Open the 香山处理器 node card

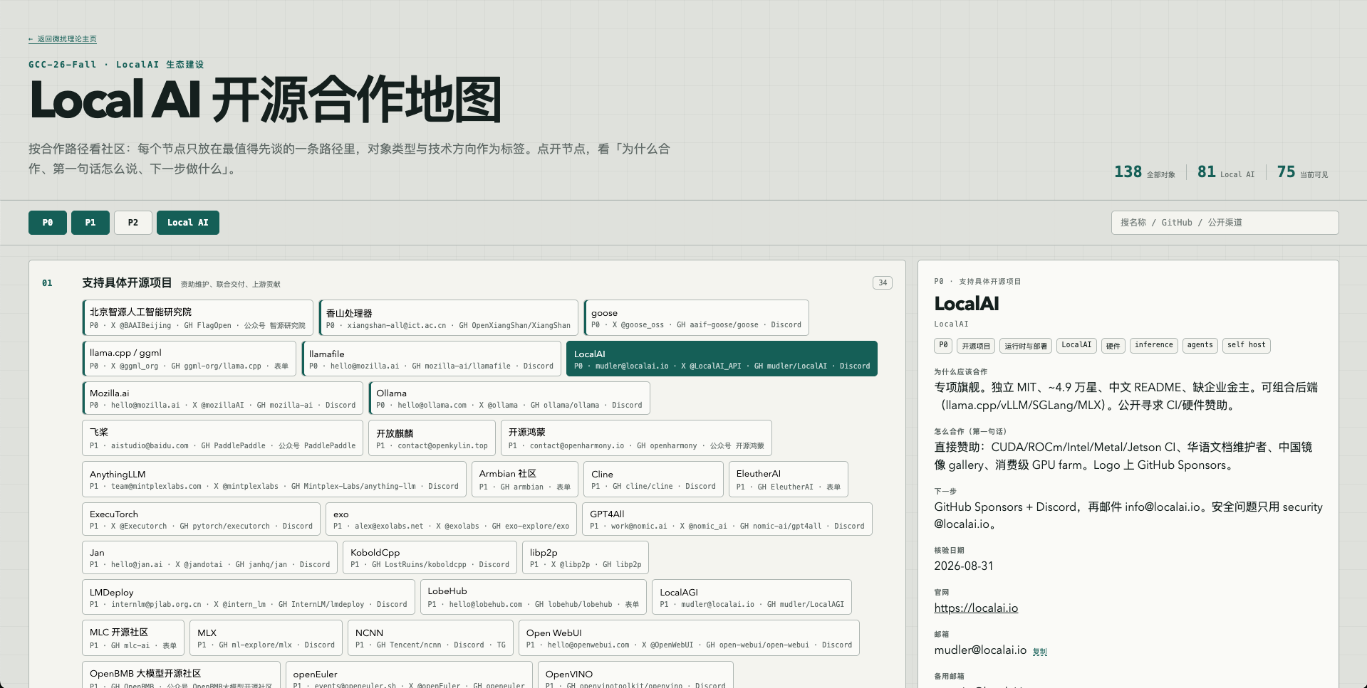449,317
